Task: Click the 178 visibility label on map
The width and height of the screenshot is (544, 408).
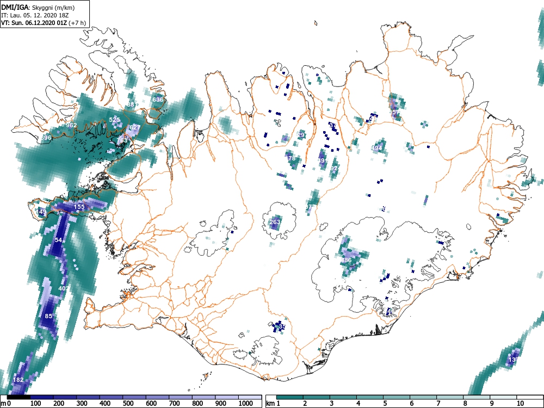Action: 292,158
